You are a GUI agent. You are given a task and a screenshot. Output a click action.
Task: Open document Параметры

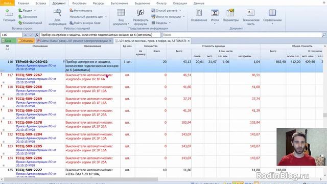coord(230,15)
